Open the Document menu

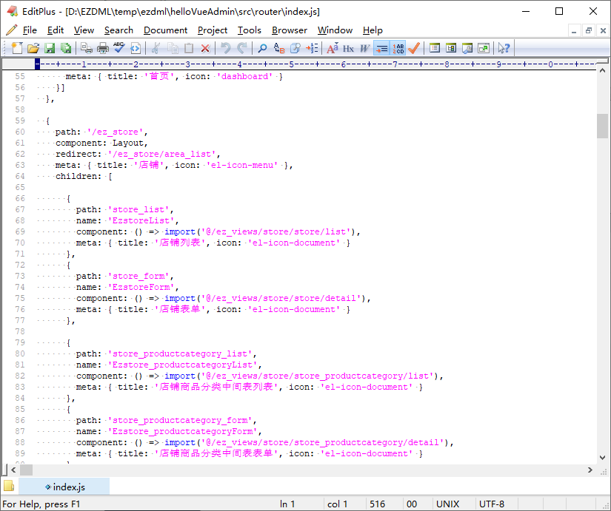click(x=164, y=30)
